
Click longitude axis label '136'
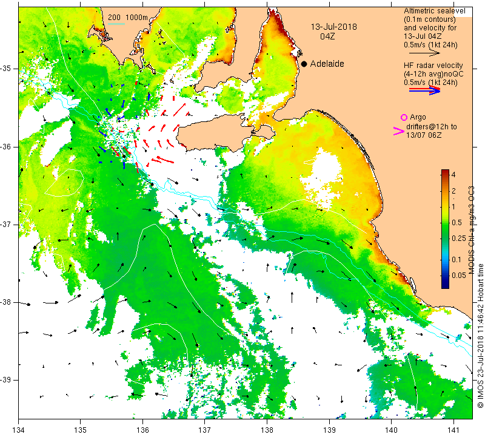pyautogui.click(x=142, y=430)
